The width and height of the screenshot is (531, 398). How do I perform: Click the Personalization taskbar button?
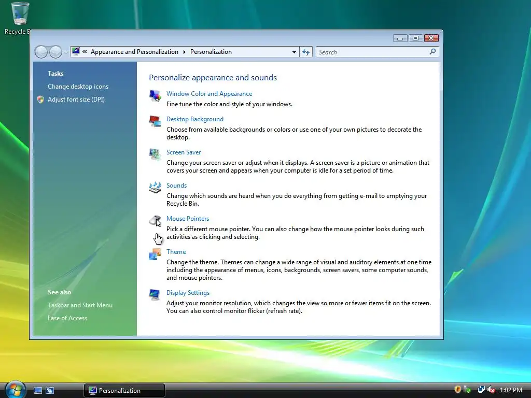coord(124,391)
